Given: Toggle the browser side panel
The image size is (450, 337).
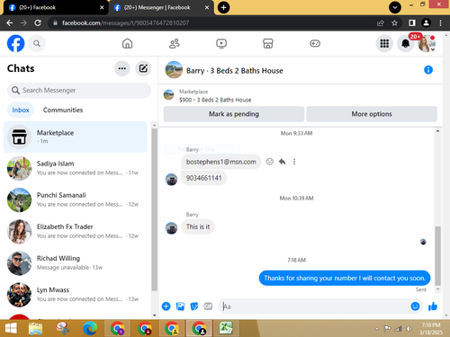Looking at the screenshot, I should pyautogui.click(x=412, y=22).
